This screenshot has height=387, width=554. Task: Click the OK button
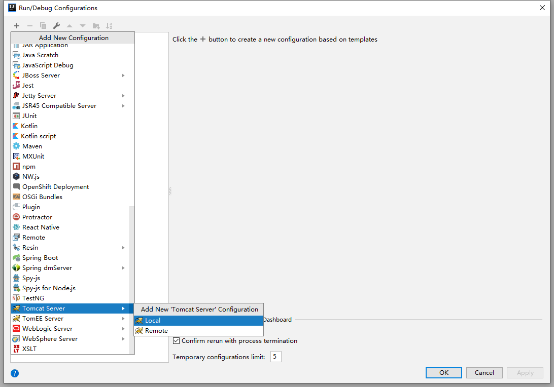[x=444, y=372]
